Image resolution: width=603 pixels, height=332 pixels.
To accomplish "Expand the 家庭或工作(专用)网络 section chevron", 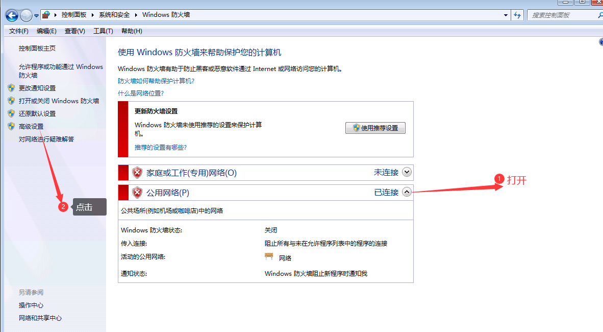I will pos(407,172).
